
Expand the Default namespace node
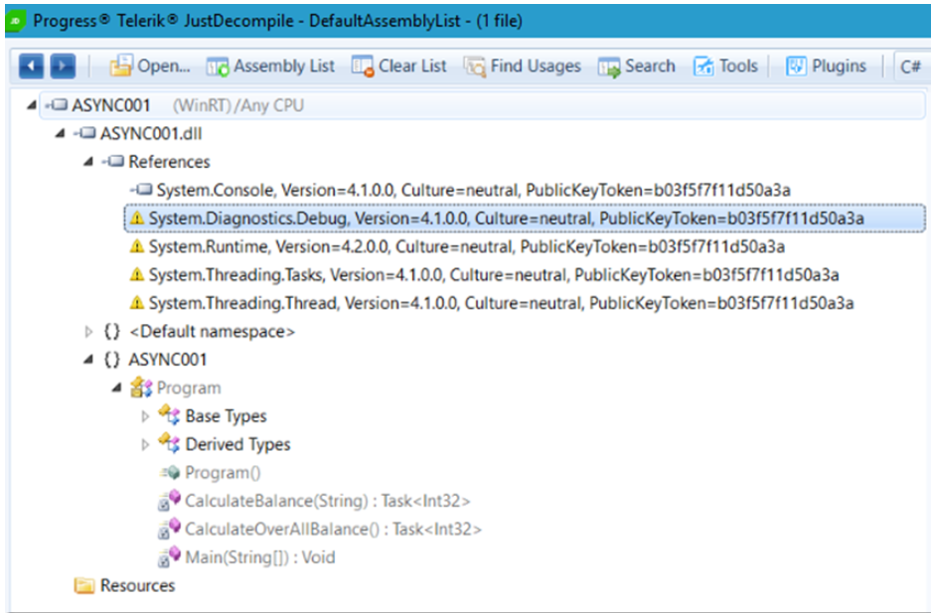[x=89, y=332]
